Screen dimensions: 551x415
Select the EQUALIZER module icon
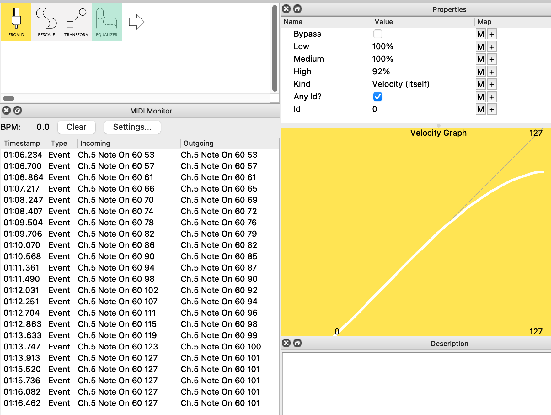click(x=106, y=22)
